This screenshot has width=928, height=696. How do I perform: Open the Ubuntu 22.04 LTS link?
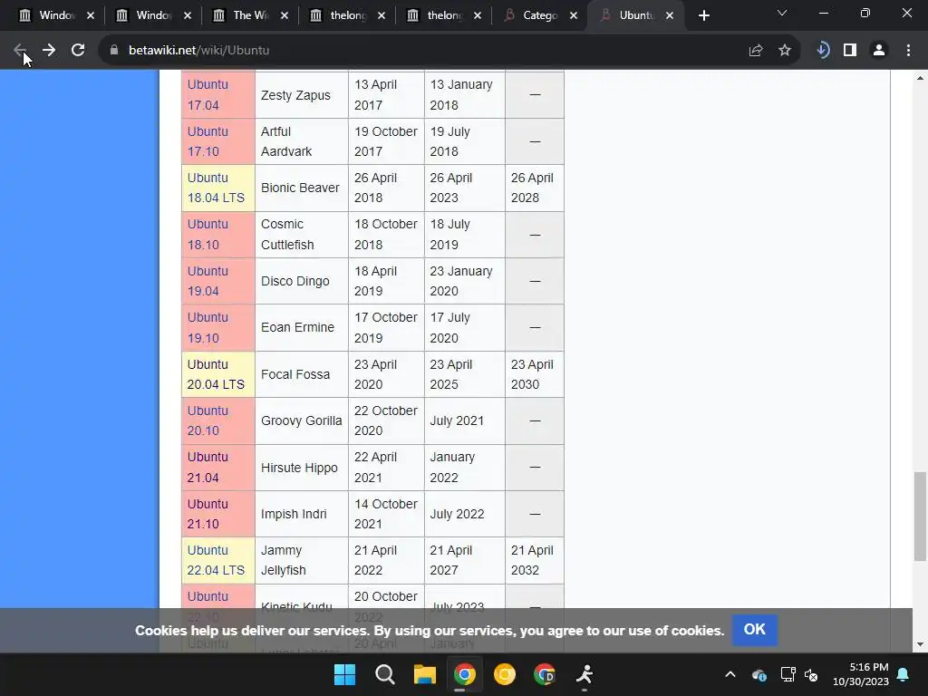pos(216,560)
